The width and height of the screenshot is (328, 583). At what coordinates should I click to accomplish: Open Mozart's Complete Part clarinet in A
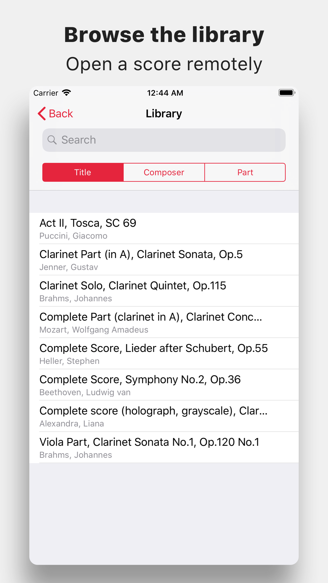tap(164, 322)
